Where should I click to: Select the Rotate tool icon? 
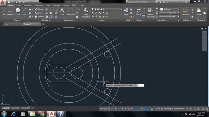pyautogui.click(x=46, y=9)
